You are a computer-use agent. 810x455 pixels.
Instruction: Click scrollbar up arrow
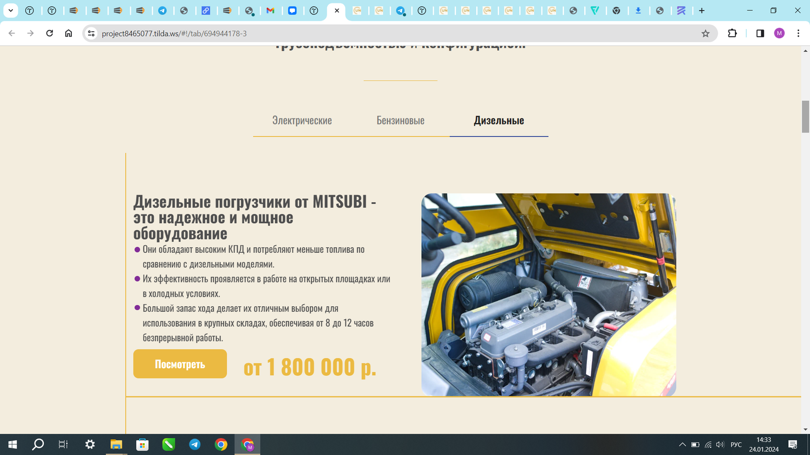805,51
